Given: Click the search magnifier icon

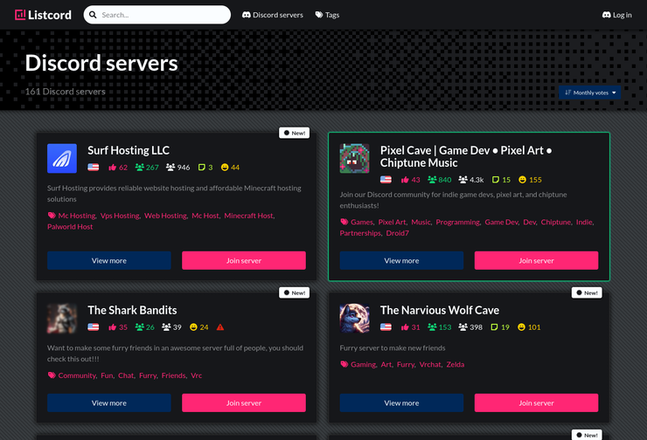Looking at the screenshot, I should [x=94, y=15].
